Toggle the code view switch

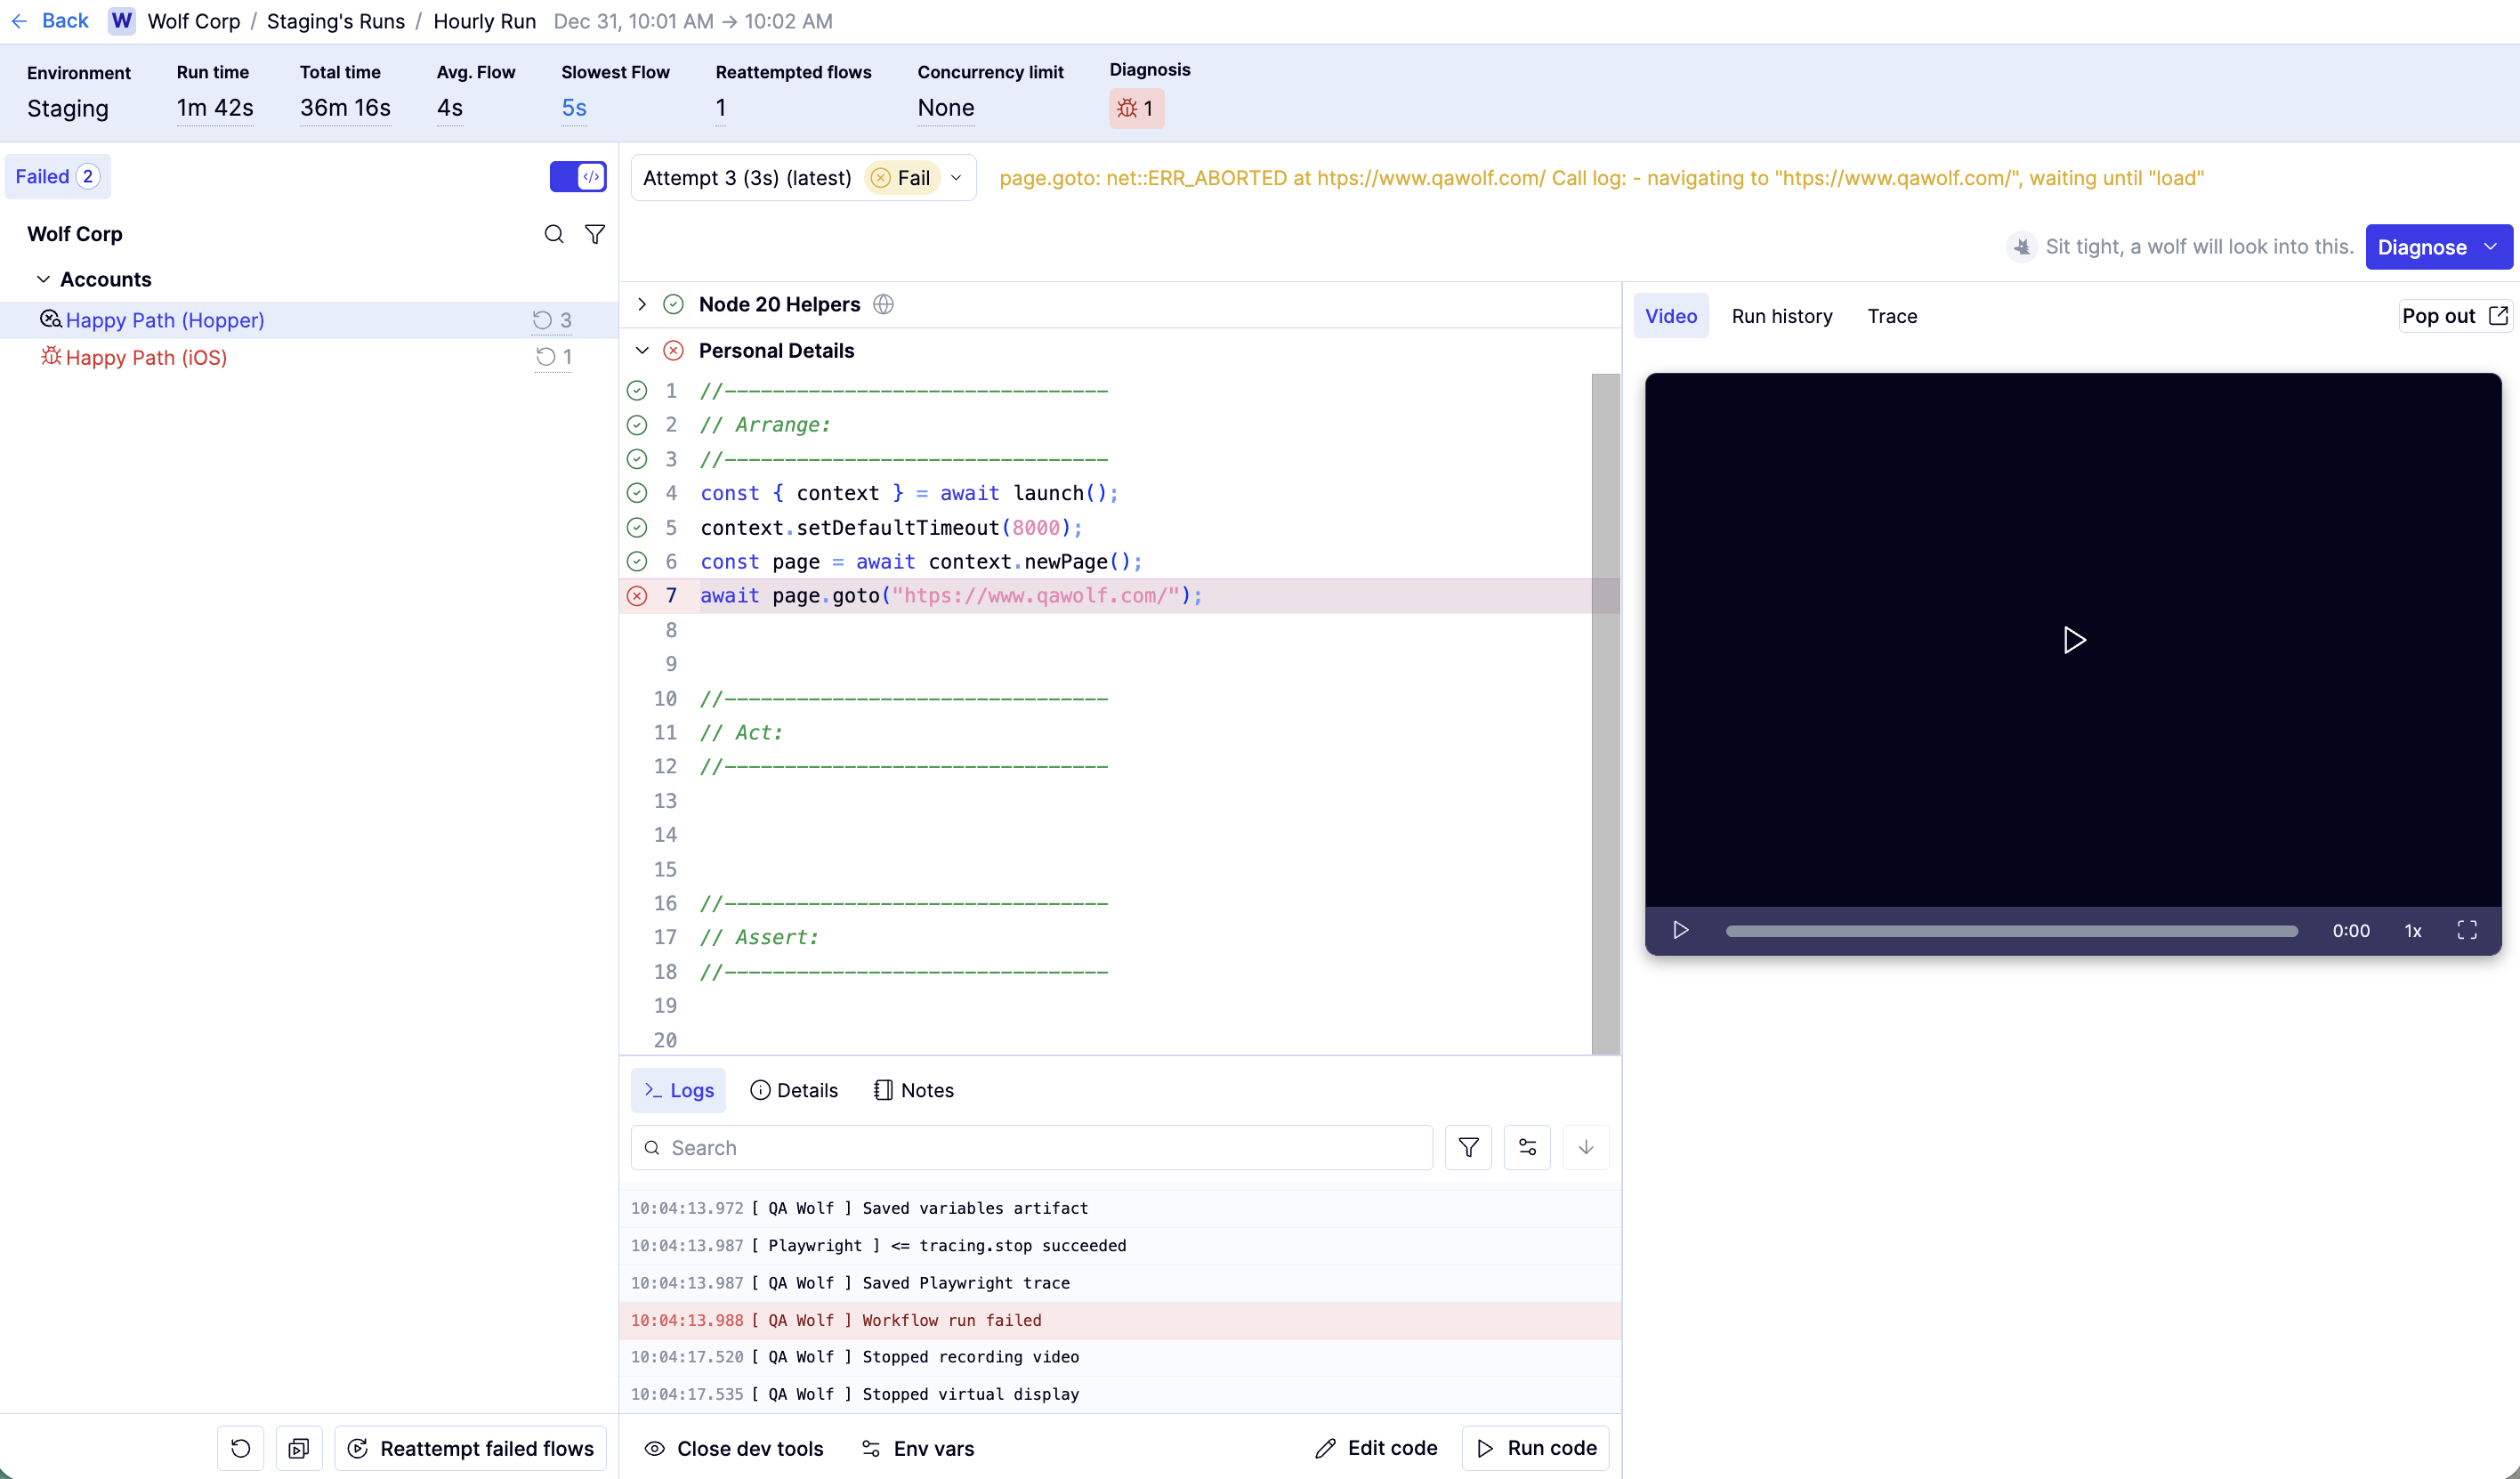[x=578, y=177]
